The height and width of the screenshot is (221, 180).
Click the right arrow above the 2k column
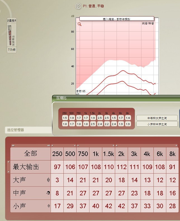(x=117, y=146)
